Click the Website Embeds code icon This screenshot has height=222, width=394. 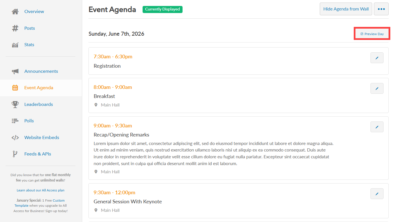[x=15, y=138]
